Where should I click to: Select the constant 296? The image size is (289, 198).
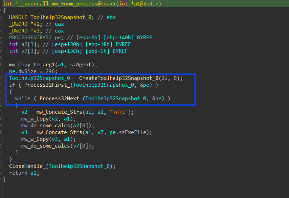[x=50, y=71]
